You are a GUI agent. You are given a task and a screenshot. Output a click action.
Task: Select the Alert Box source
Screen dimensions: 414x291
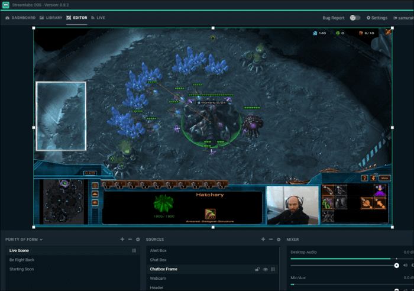213,250
